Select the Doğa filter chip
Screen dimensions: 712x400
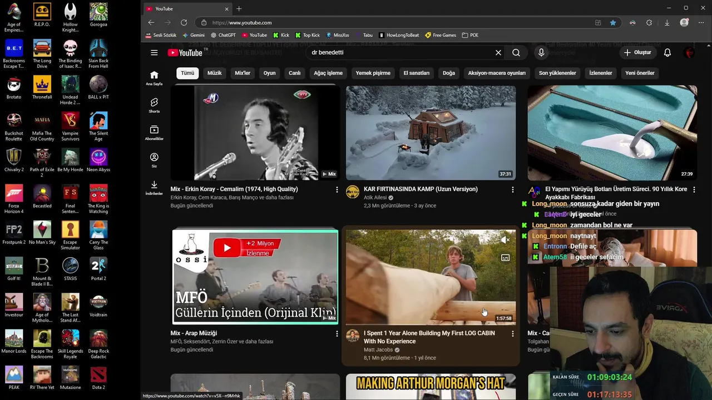coord(449,73)
